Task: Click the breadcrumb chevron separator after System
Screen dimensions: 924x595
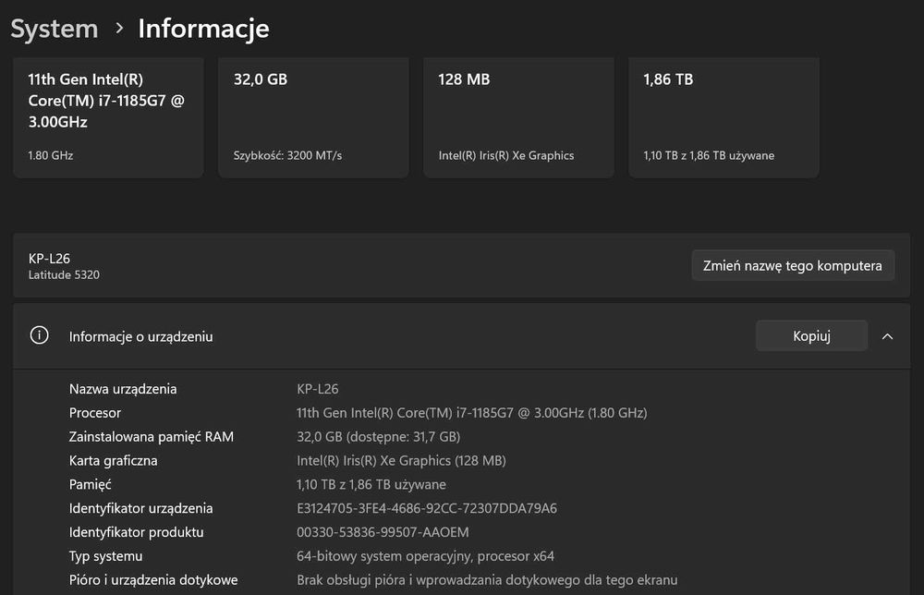Action: click(119, 28)
